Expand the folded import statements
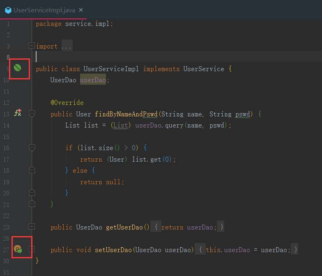 pyautogui.click(x=32, y=46)
